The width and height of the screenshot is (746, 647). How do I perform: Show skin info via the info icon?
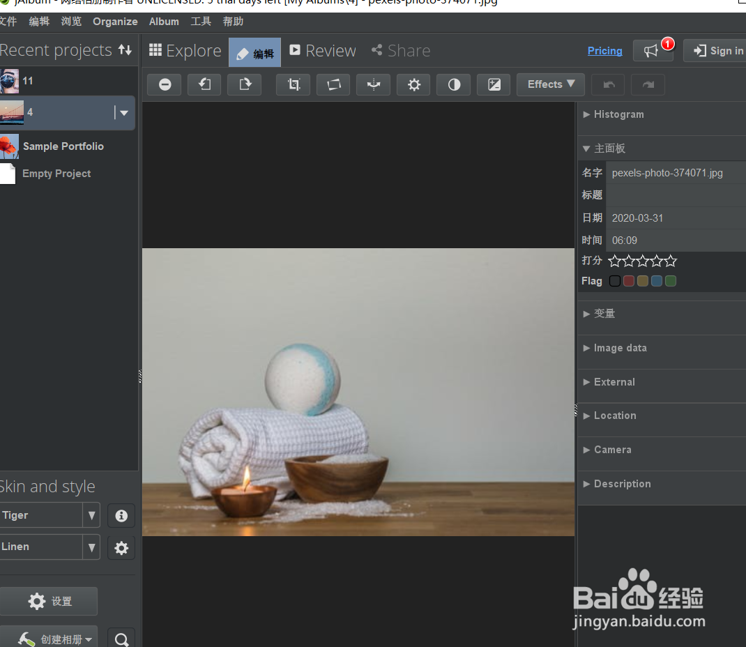point(121,516)
